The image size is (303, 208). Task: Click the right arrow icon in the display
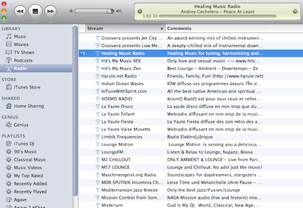295,12
